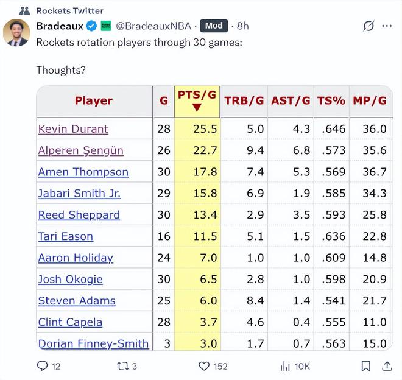Open post view analytics icon
This screenshot has width=402, height=380.
(285, 366)
